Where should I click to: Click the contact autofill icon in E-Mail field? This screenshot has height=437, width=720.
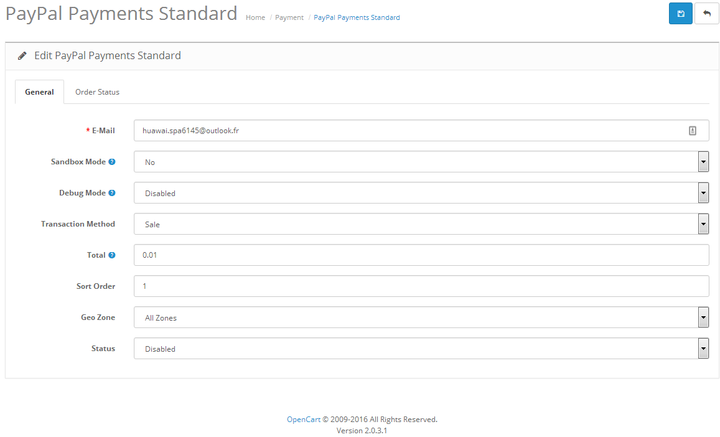coord(693,131)
